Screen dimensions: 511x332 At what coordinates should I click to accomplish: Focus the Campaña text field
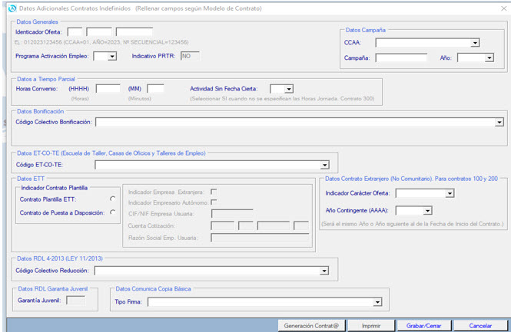point(400,58)
